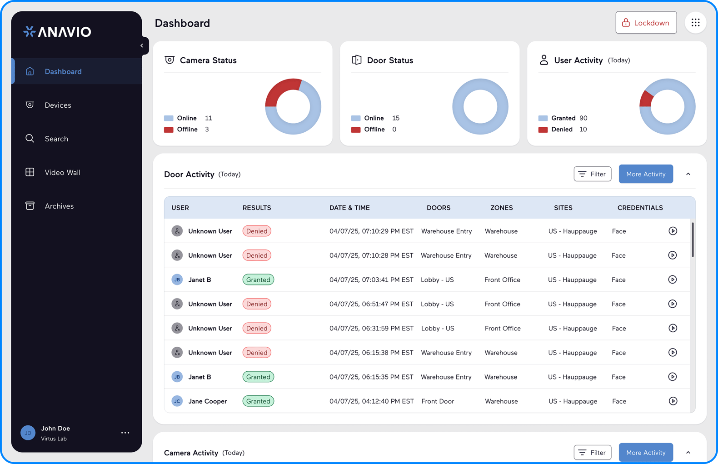Image resolution: width=718 pixels, height=464 pixels.
Task: Click Granted badge at 07:03:41 PM row
Action: click(258, 279)
